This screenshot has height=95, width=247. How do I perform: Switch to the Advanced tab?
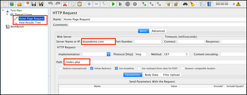click(x=158, y=31)
